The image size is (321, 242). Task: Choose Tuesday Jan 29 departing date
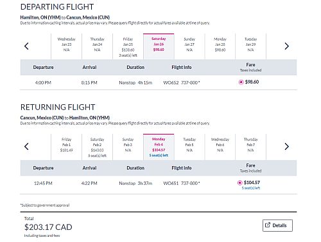click(250, 46)
